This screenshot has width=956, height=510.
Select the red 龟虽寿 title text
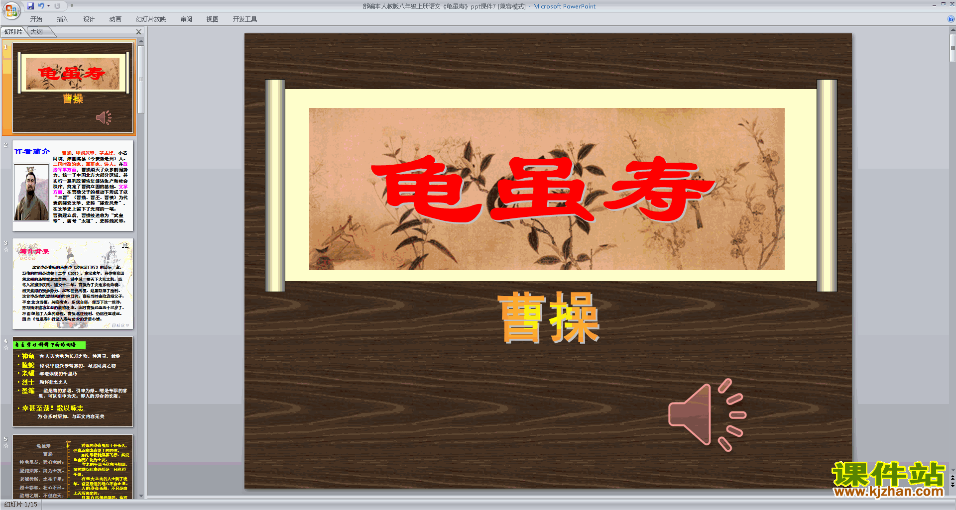tap(543, 189)
